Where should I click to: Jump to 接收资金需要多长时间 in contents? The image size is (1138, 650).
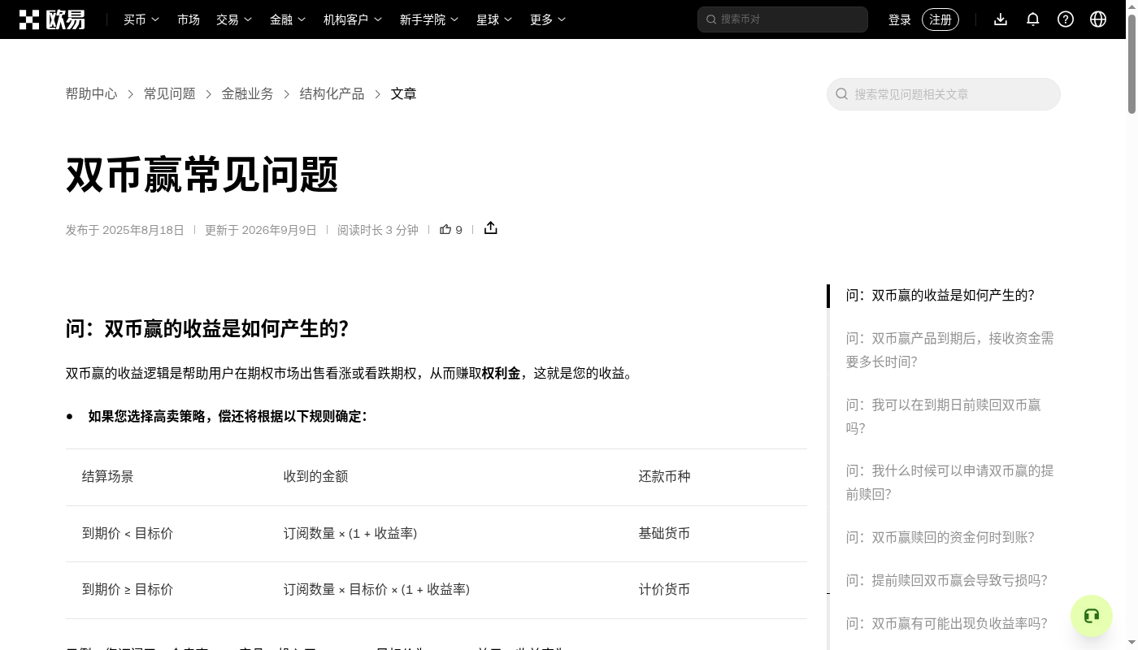coord(950,350)
